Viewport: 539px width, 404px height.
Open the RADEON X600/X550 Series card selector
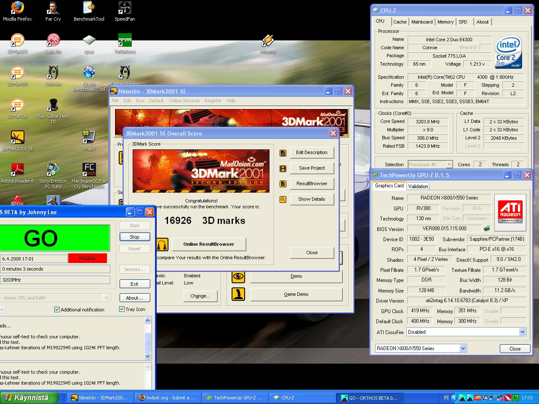click(x=421, y=348)
